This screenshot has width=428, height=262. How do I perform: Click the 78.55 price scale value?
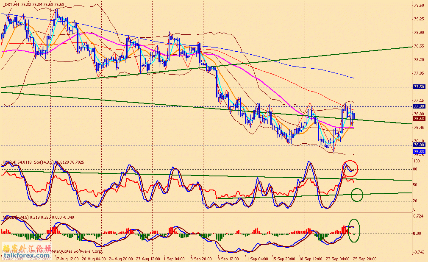point(419,46)
